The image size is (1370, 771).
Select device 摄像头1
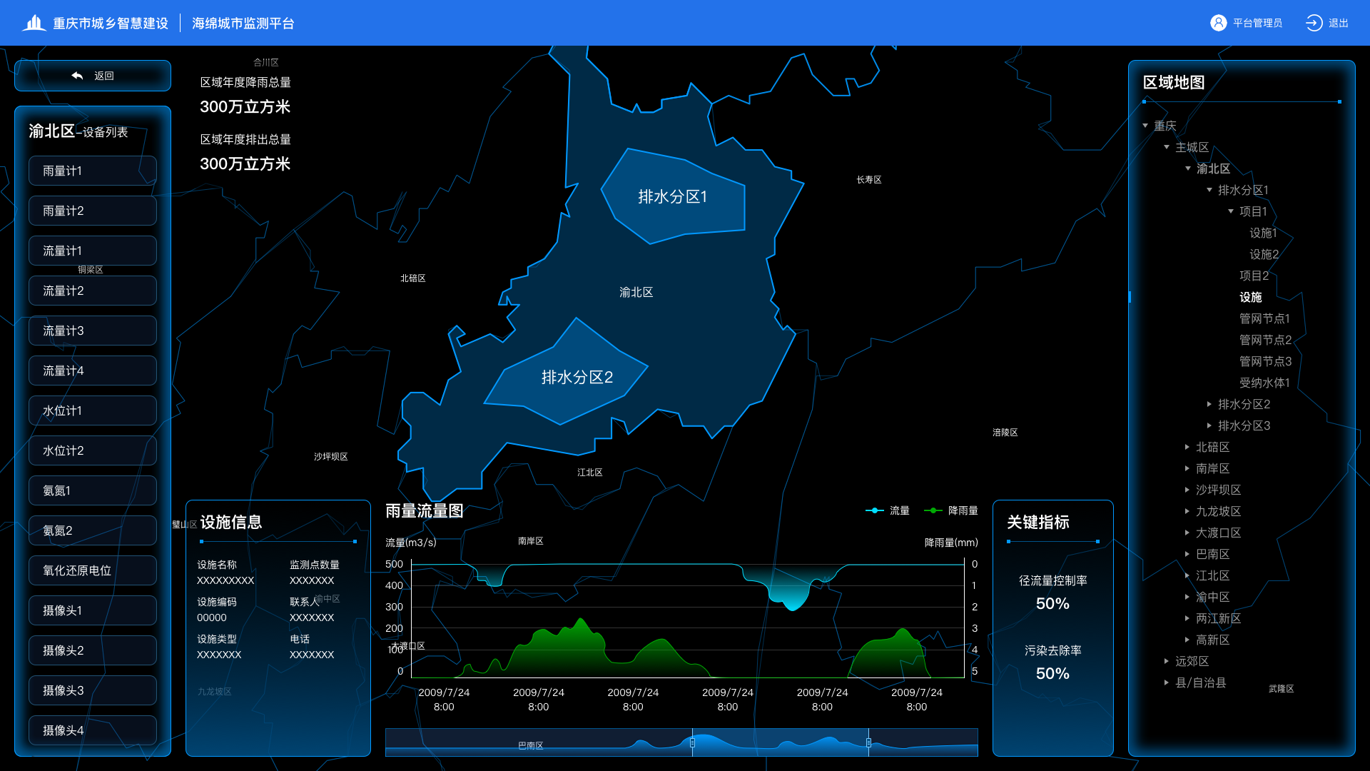[93, 610]
